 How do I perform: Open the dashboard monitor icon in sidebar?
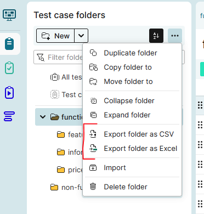pos(9,15)
